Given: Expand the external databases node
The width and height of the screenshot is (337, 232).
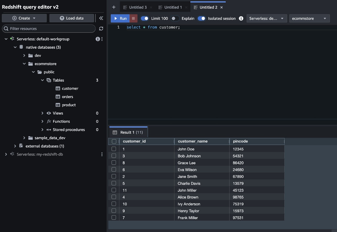Looking at the screenshot, I should pyautogui.click(x=15, y=146).
